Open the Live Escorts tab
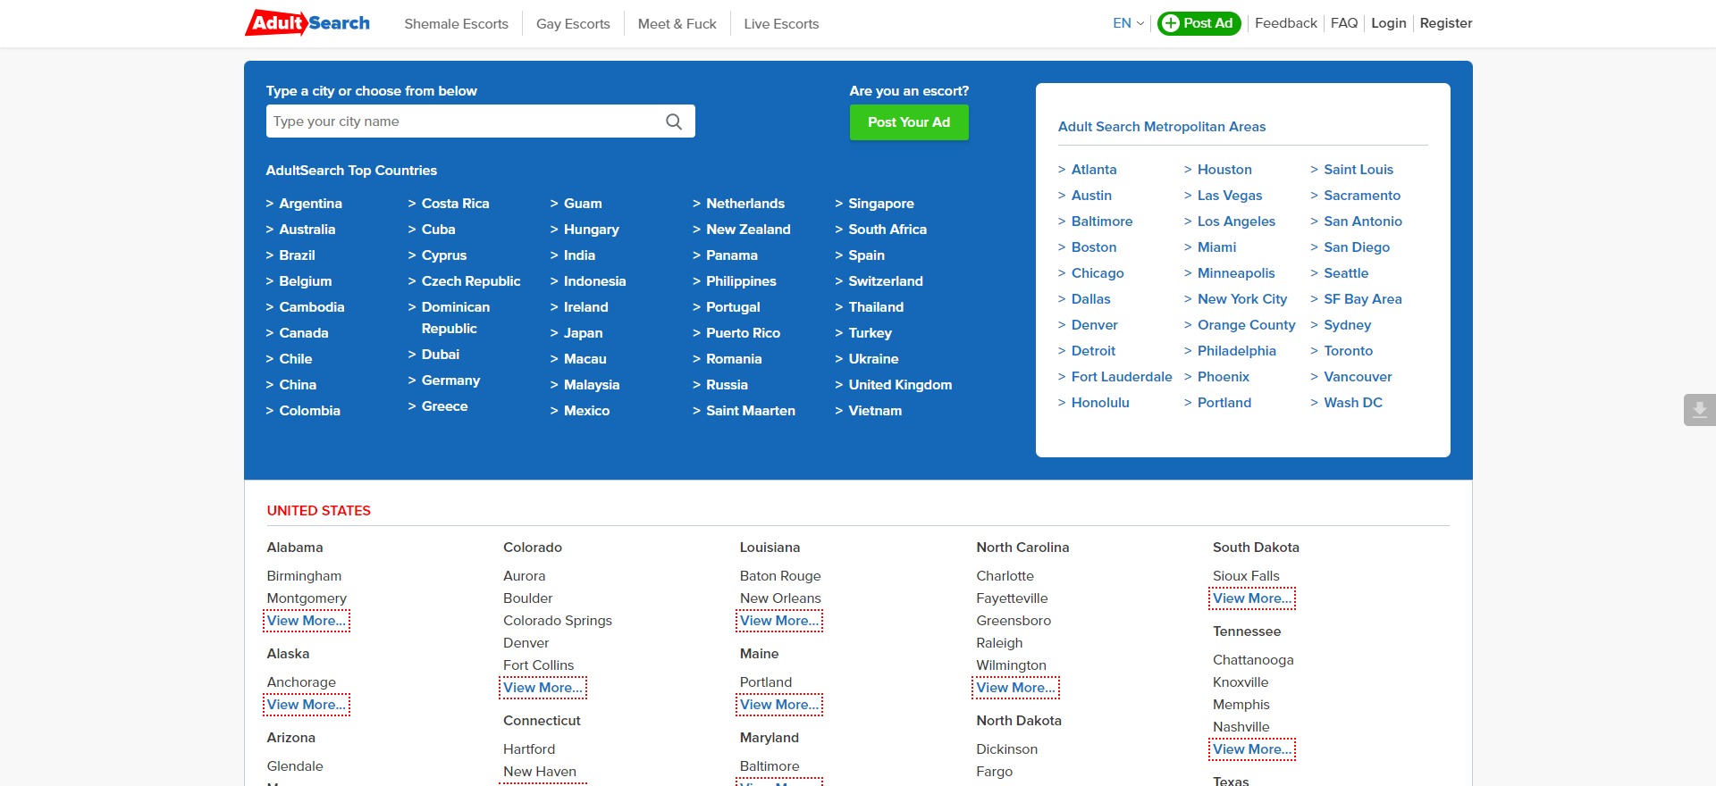Screen dimensions: 1716x786 click(x=781, y=24)
